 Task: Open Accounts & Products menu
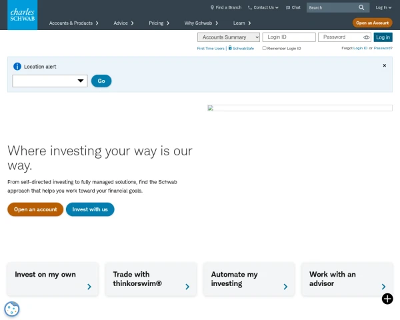[71, 23]
